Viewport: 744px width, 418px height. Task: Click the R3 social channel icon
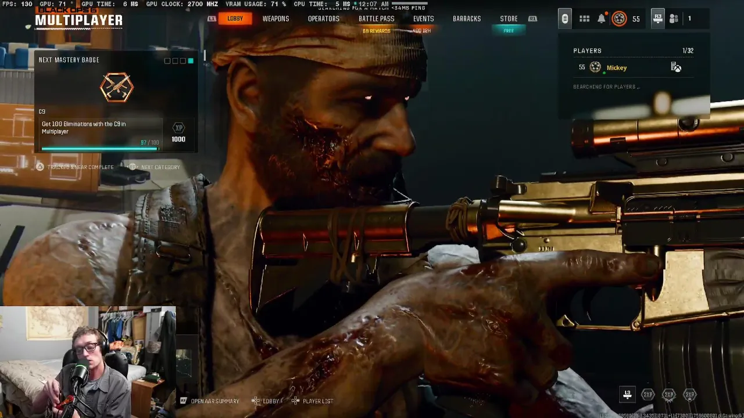(657, 19)
